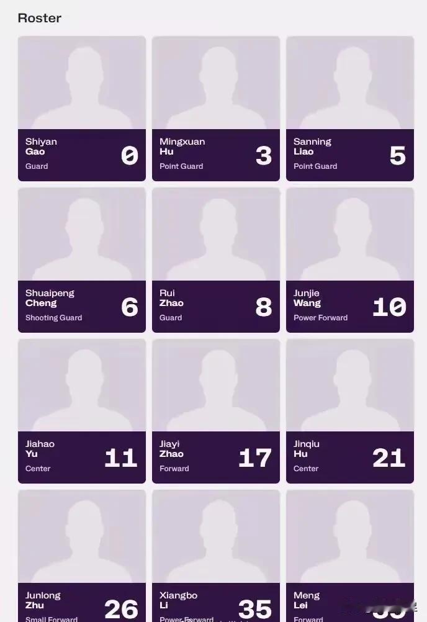Select jersey number 11 on Jiahao Yu card
427x622 pixels.
pos(121,457)
